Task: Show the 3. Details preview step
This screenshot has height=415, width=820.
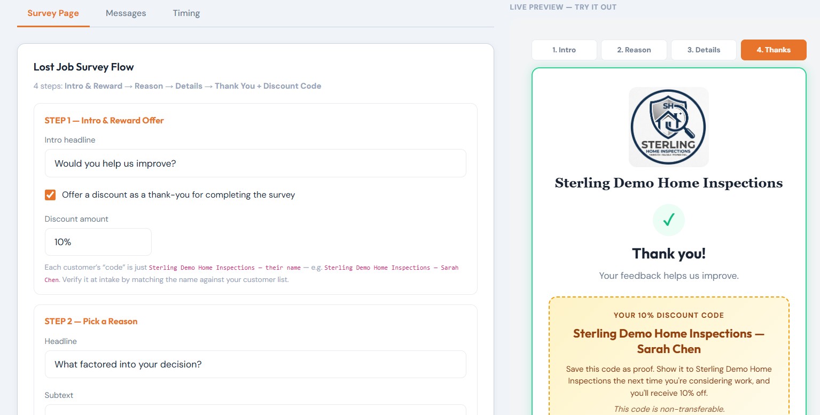Action: coord(704,50)
